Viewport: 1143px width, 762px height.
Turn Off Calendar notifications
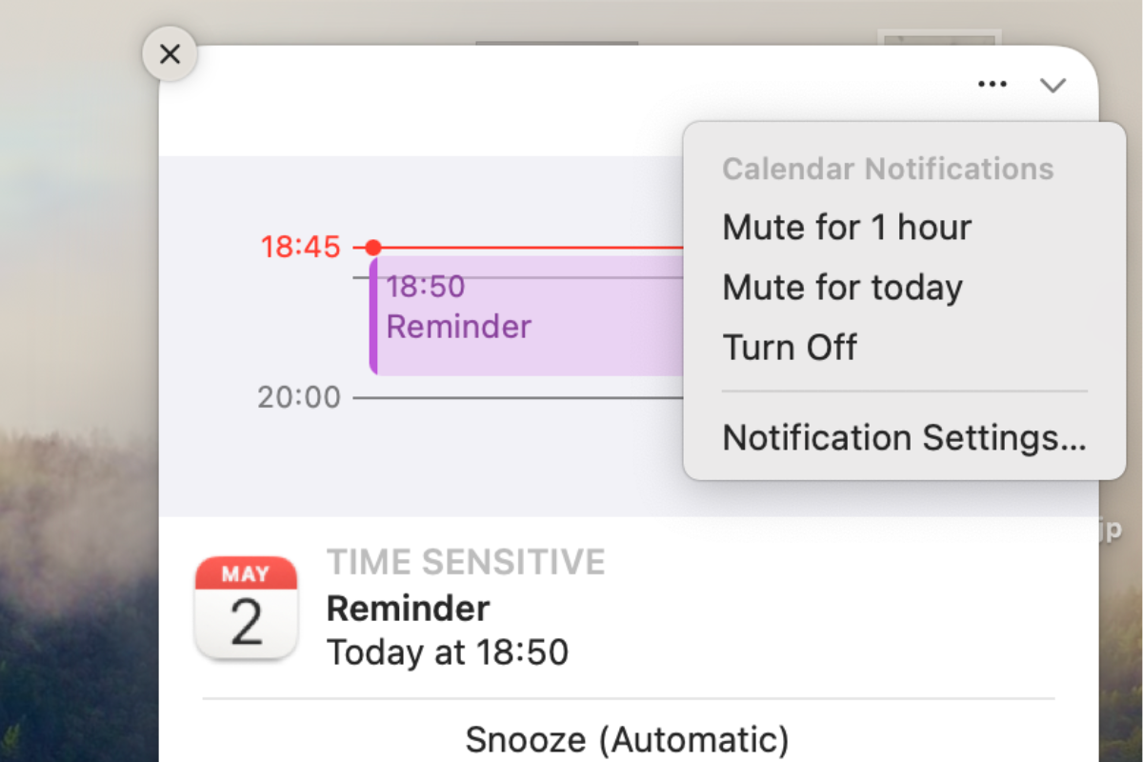pyautogui.click(x=790, y=347)
